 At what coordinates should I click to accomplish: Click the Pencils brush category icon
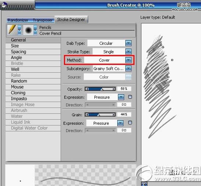click(12, 30)
